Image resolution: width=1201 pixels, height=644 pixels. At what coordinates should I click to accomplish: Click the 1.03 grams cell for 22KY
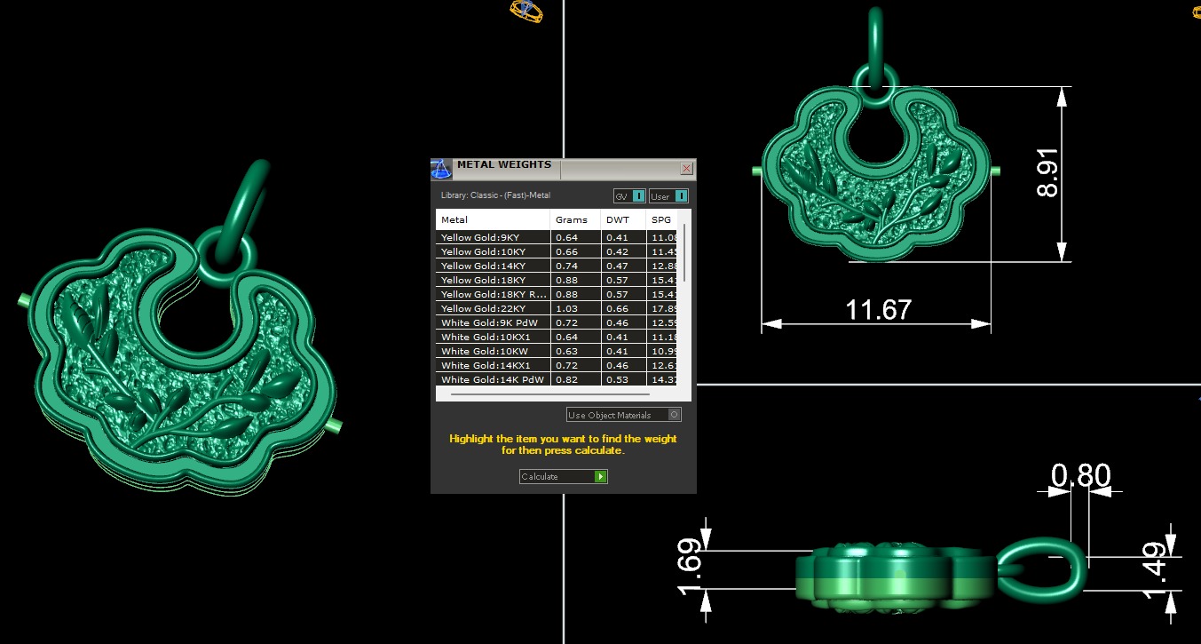coord(576,308)
